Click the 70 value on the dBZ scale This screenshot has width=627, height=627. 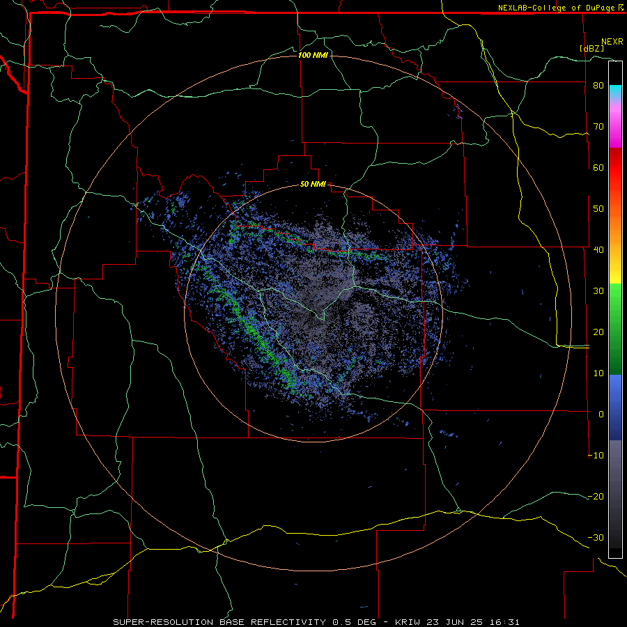pyautogui.click(x=598, y=127)
